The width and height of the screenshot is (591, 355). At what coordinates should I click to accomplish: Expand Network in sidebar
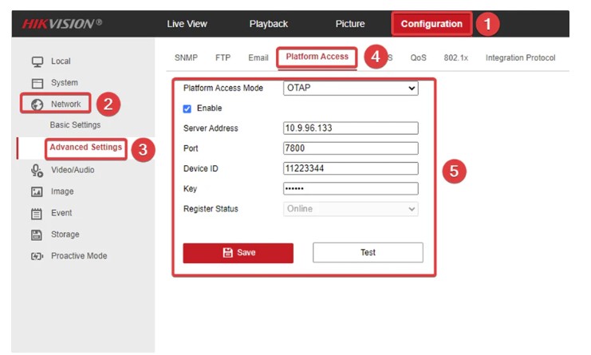tap(66, 104)
